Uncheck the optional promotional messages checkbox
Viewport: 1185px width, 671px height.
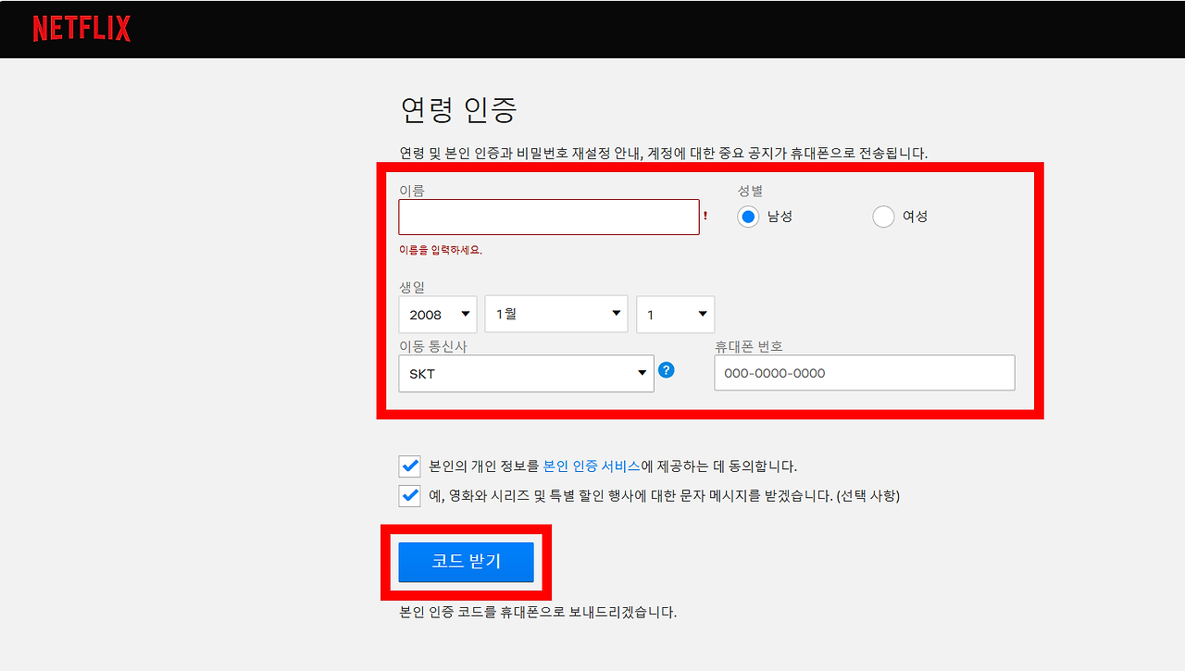pyautogui.click(x=409, y=495)
